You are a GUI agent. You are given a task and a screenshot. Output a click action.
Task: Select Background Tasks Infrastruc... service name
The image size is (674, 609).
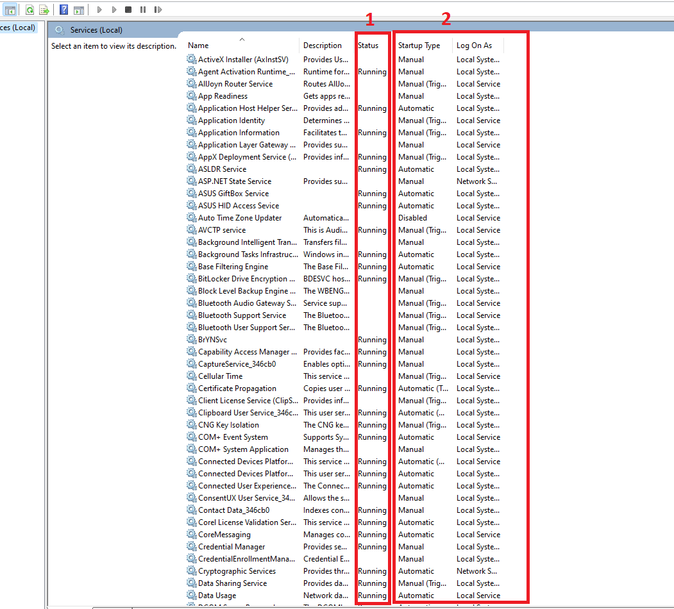pyautogui.click(x=248, y=254)
